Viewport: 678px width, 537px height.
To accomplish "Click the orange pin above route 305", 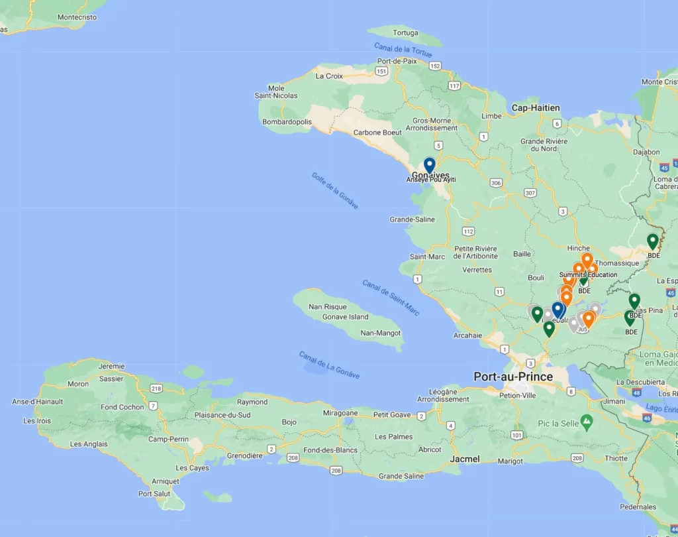I will coord(588,319).
